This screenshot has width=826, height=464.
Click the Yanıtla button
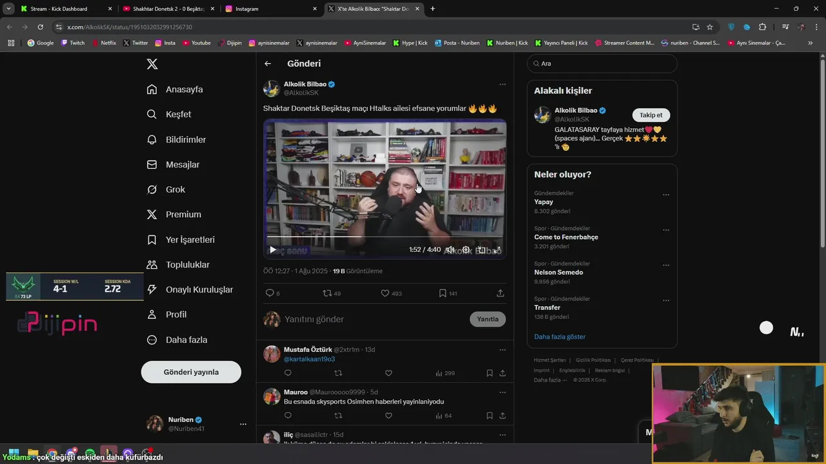488,319
